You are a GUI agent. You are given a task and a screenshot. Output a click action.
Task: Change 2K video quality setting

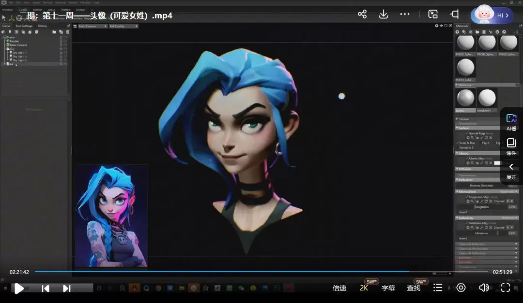[x=364, y=288]
